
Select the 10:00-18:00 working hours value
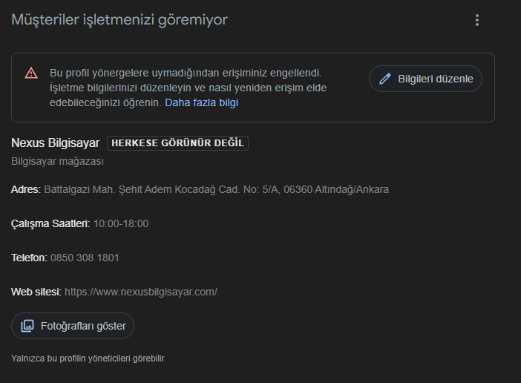tap(121, 223)
